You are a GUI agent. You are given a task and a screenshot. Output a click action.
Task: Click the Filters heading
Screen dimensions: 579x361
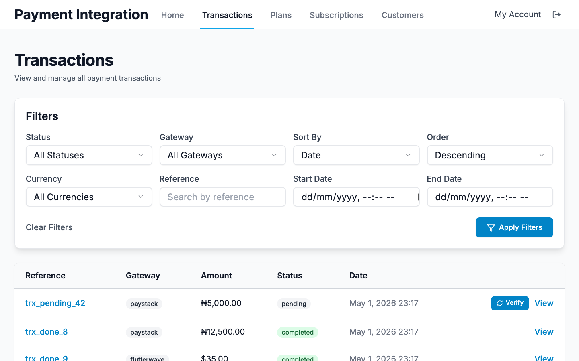[42, 116]
